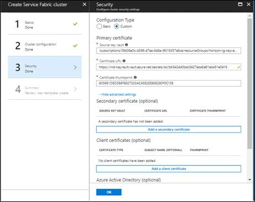This screenshot has height=202, width=255.
Task: Click scrollbar up arrow in Security blade
Action: [249, 16]
